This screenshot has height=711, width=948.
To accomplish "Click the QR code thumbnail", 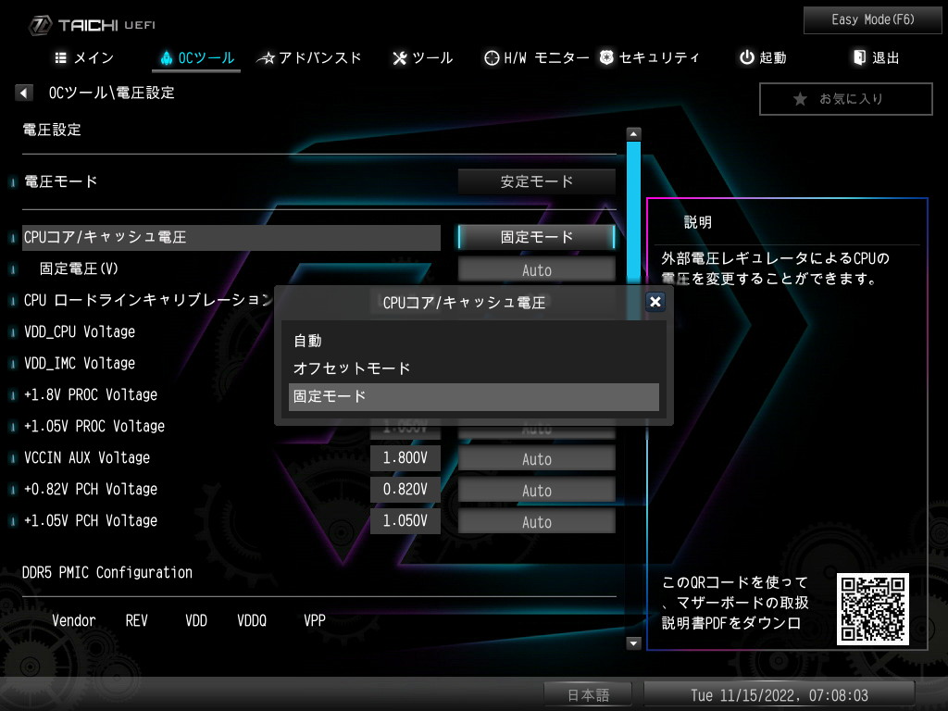I will tap(872, 609).
